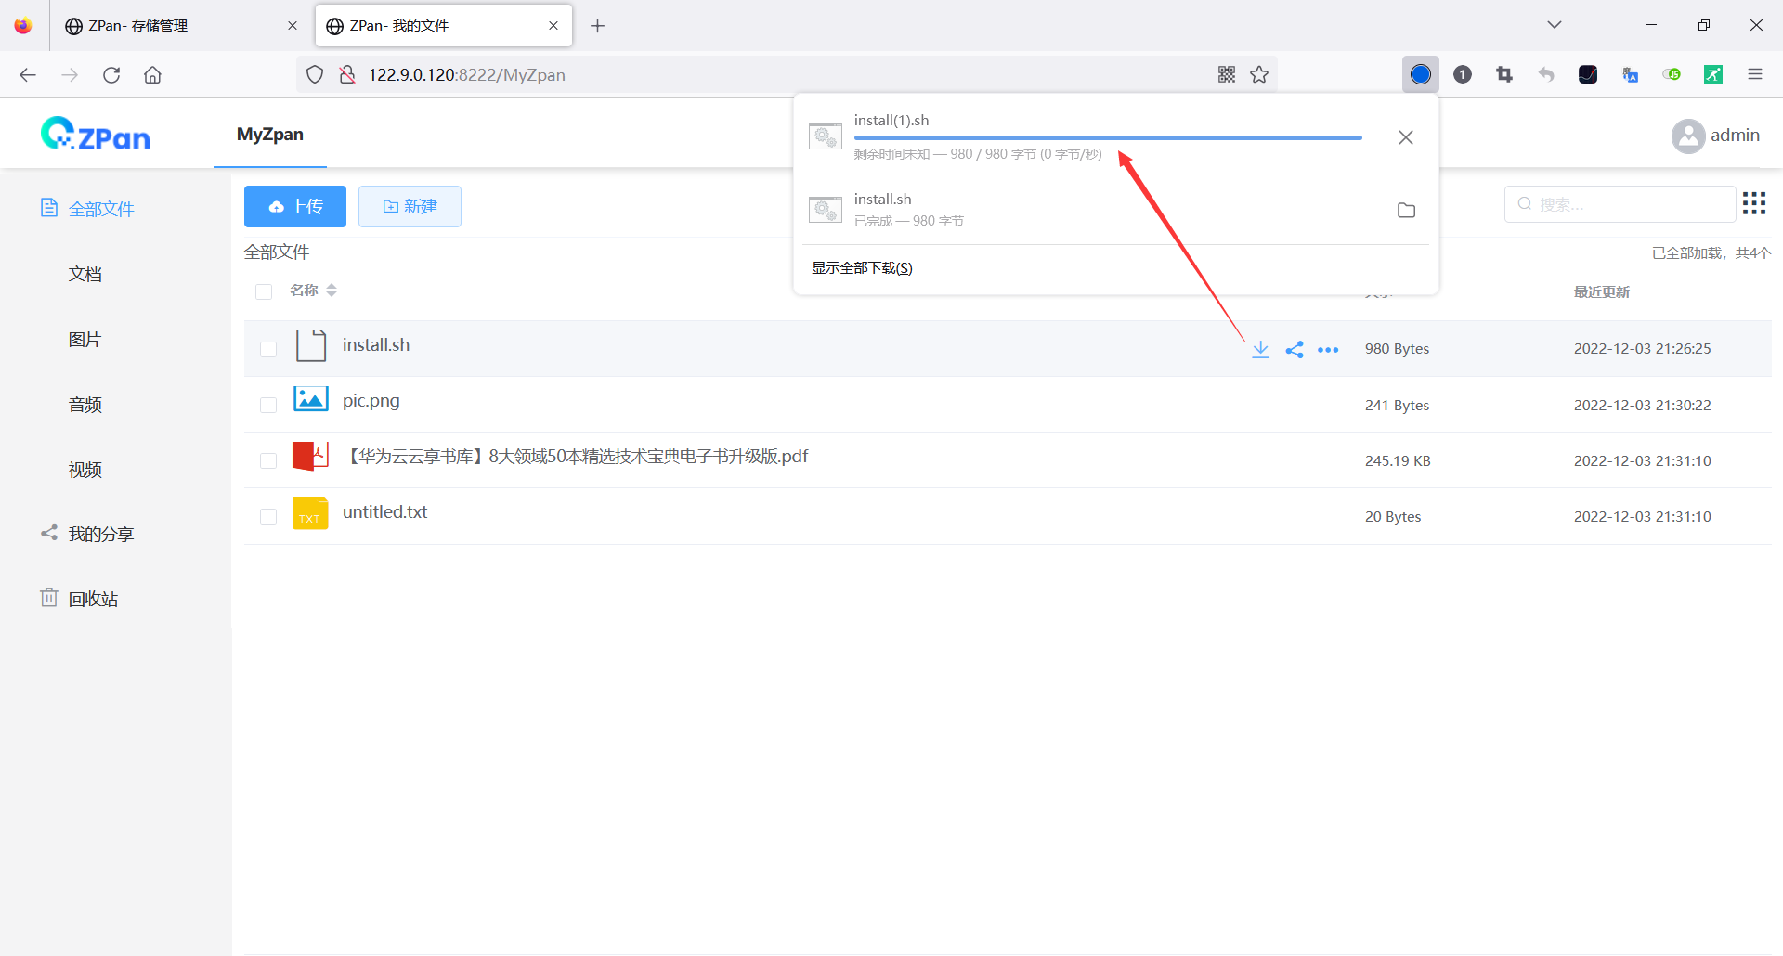1783x956 pixels.
Task: Open the pic.png image file icon
Action: [310, 399]
